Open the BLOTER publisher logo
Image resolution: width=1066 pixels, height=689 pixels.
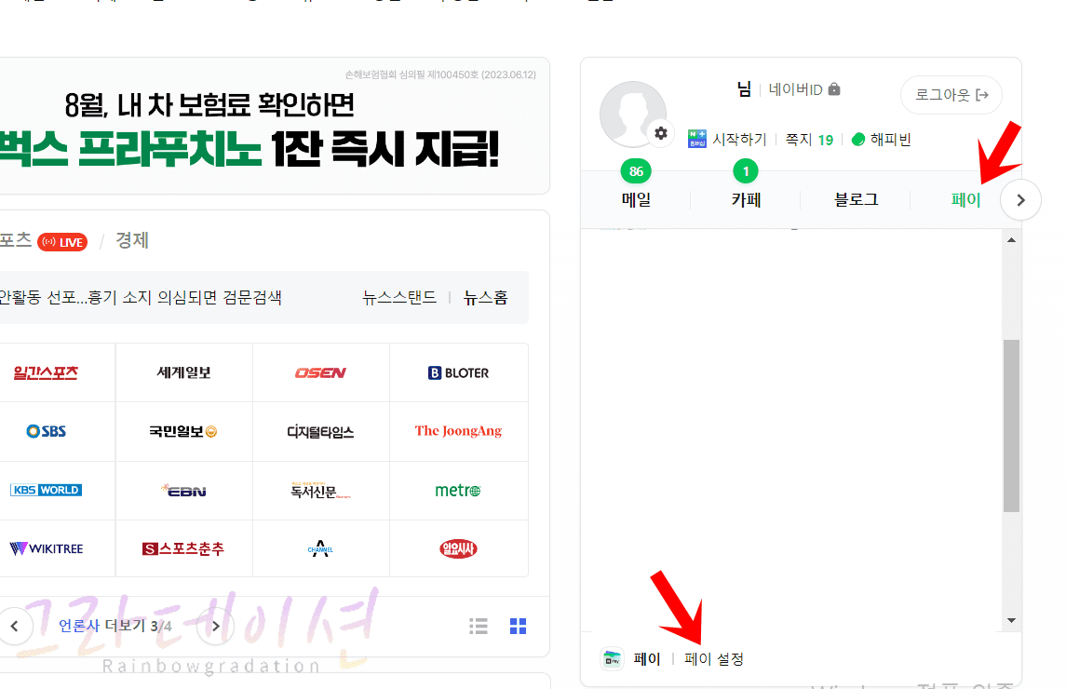click(x=458, y=372)
